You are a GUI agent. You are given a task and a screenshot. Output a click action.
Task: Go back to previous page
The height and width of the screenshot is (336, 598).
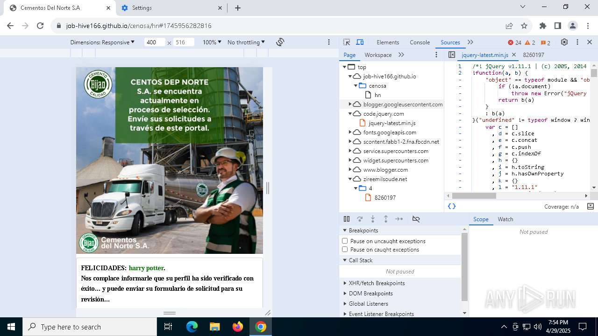pos(10,26)
